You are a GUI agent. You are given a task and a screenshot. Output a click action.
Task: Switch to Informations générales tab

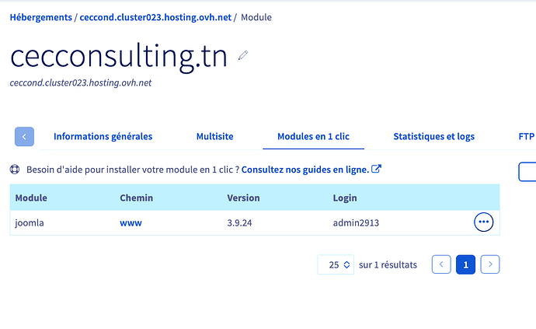point(103,137)
